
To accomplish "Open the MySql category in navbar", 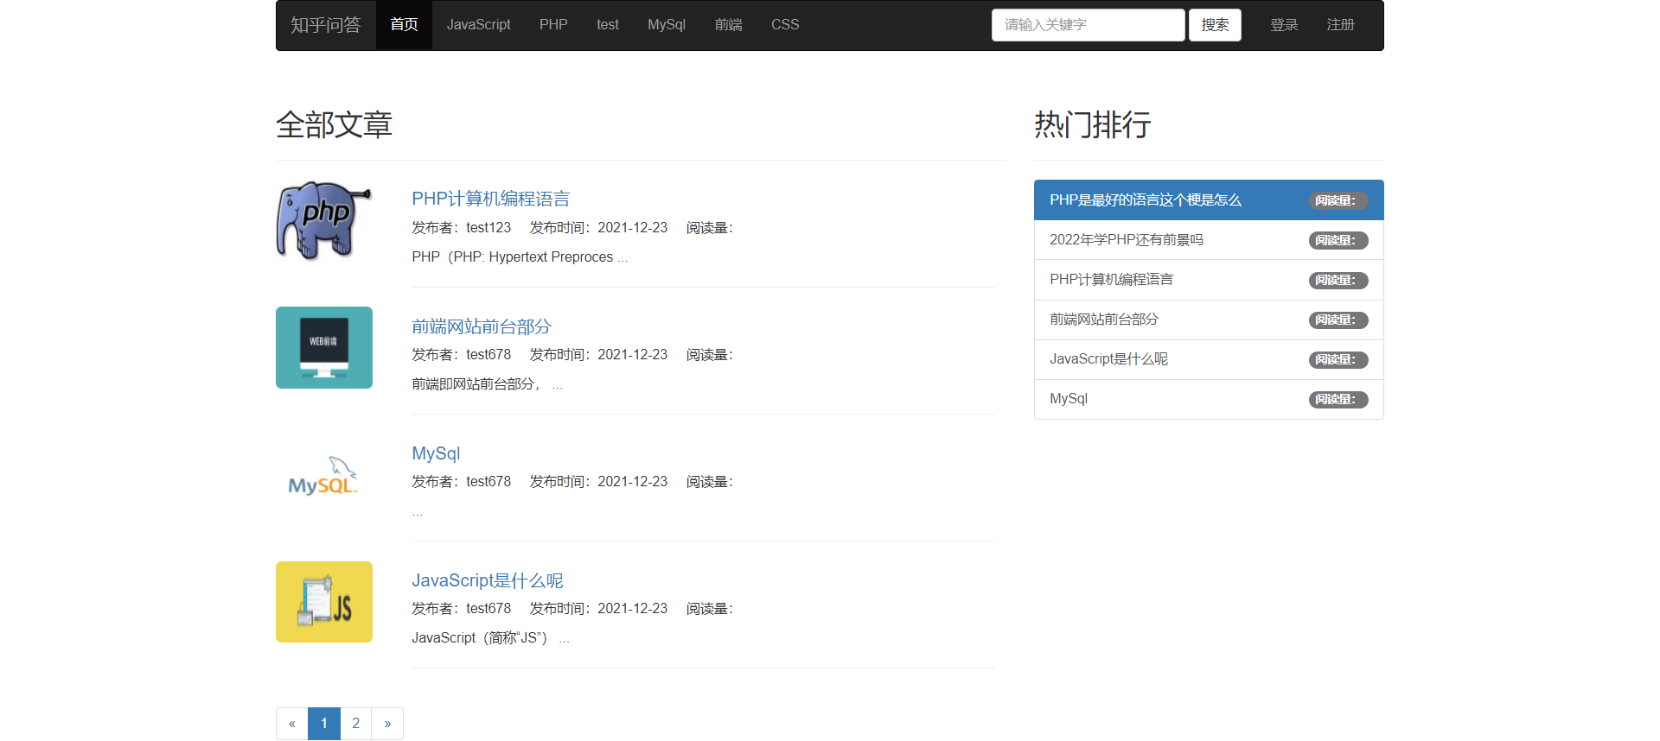I will coord(667,25).
